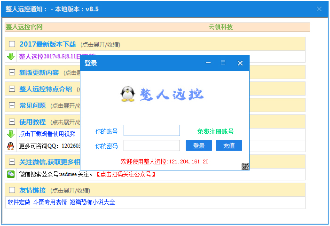Click the QQ penguin icon
The image size is (330, 226).
point(10,145)
